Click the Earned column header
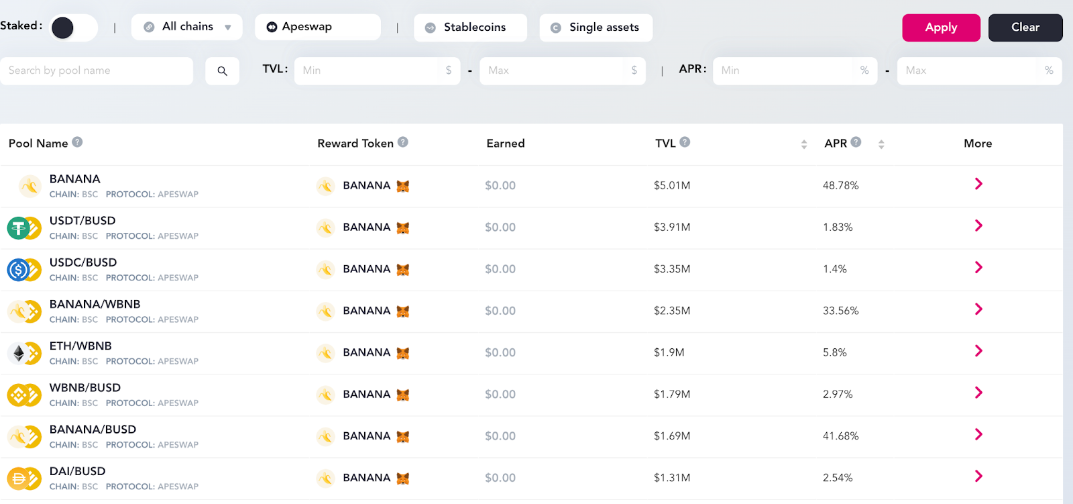The width and height of the screenshot is (1073, 504). click(506, 144)
